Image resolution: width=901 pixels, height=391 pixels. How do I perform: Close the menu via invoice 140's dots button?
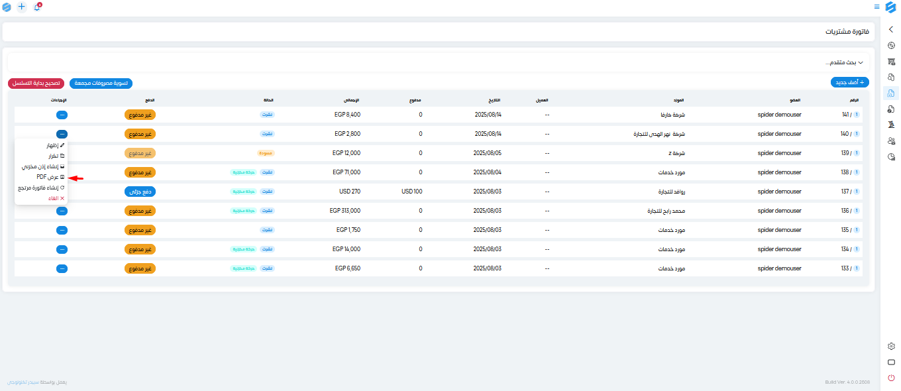(x=62, y=134)
